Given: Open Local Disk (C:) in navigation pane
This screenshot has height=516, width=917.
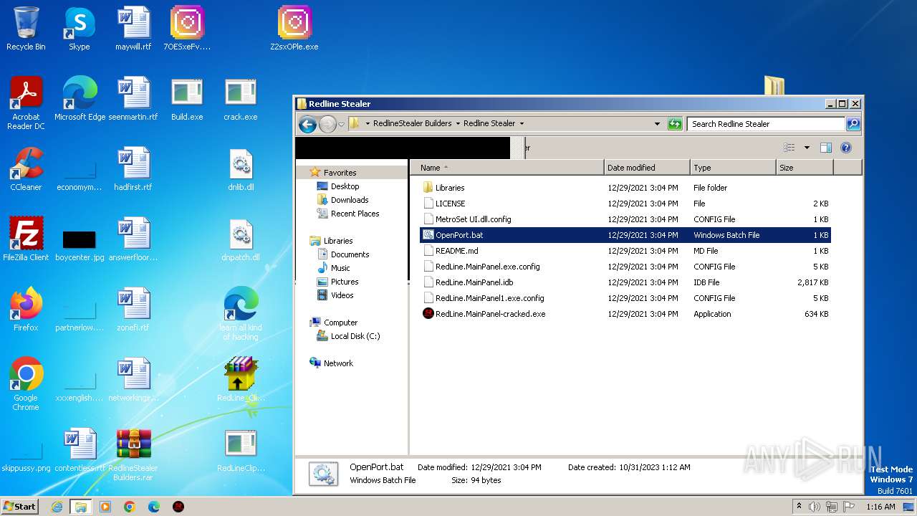Looking at the screenshot, I should coord(355,336).
